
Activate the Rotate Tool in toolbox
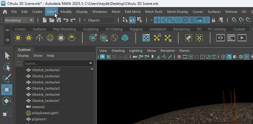(x=7, y=101)
